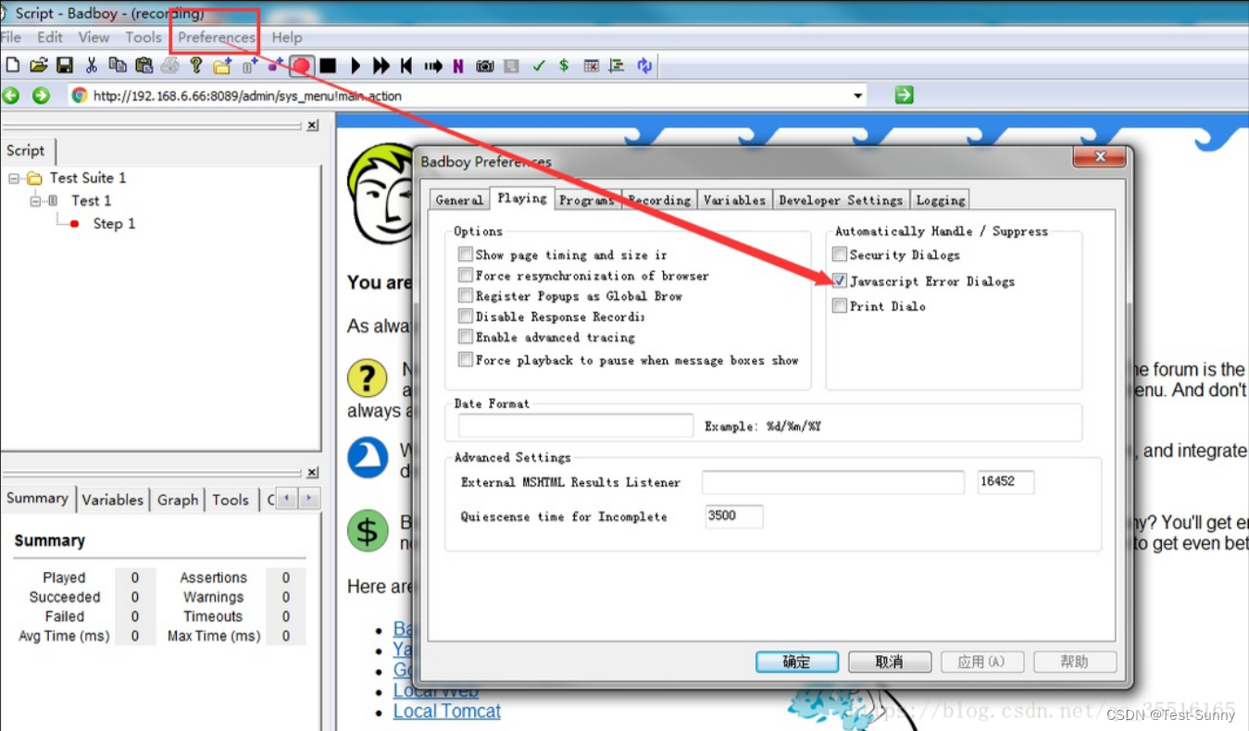Image resolution: width=1249 pixels, height=731 pixels.
Task: Open the Tools menu
Action: tap(144, 37)
